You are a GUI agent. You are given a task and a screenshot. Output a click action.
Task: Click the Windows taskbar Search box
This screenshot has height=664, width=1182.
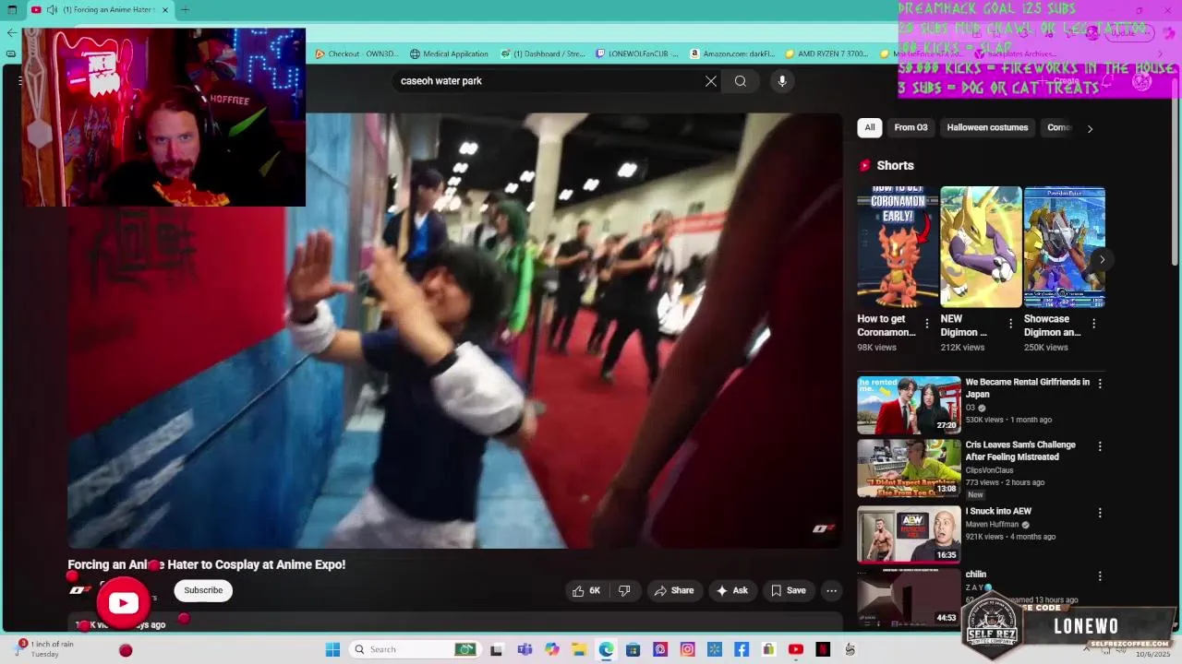415,649
